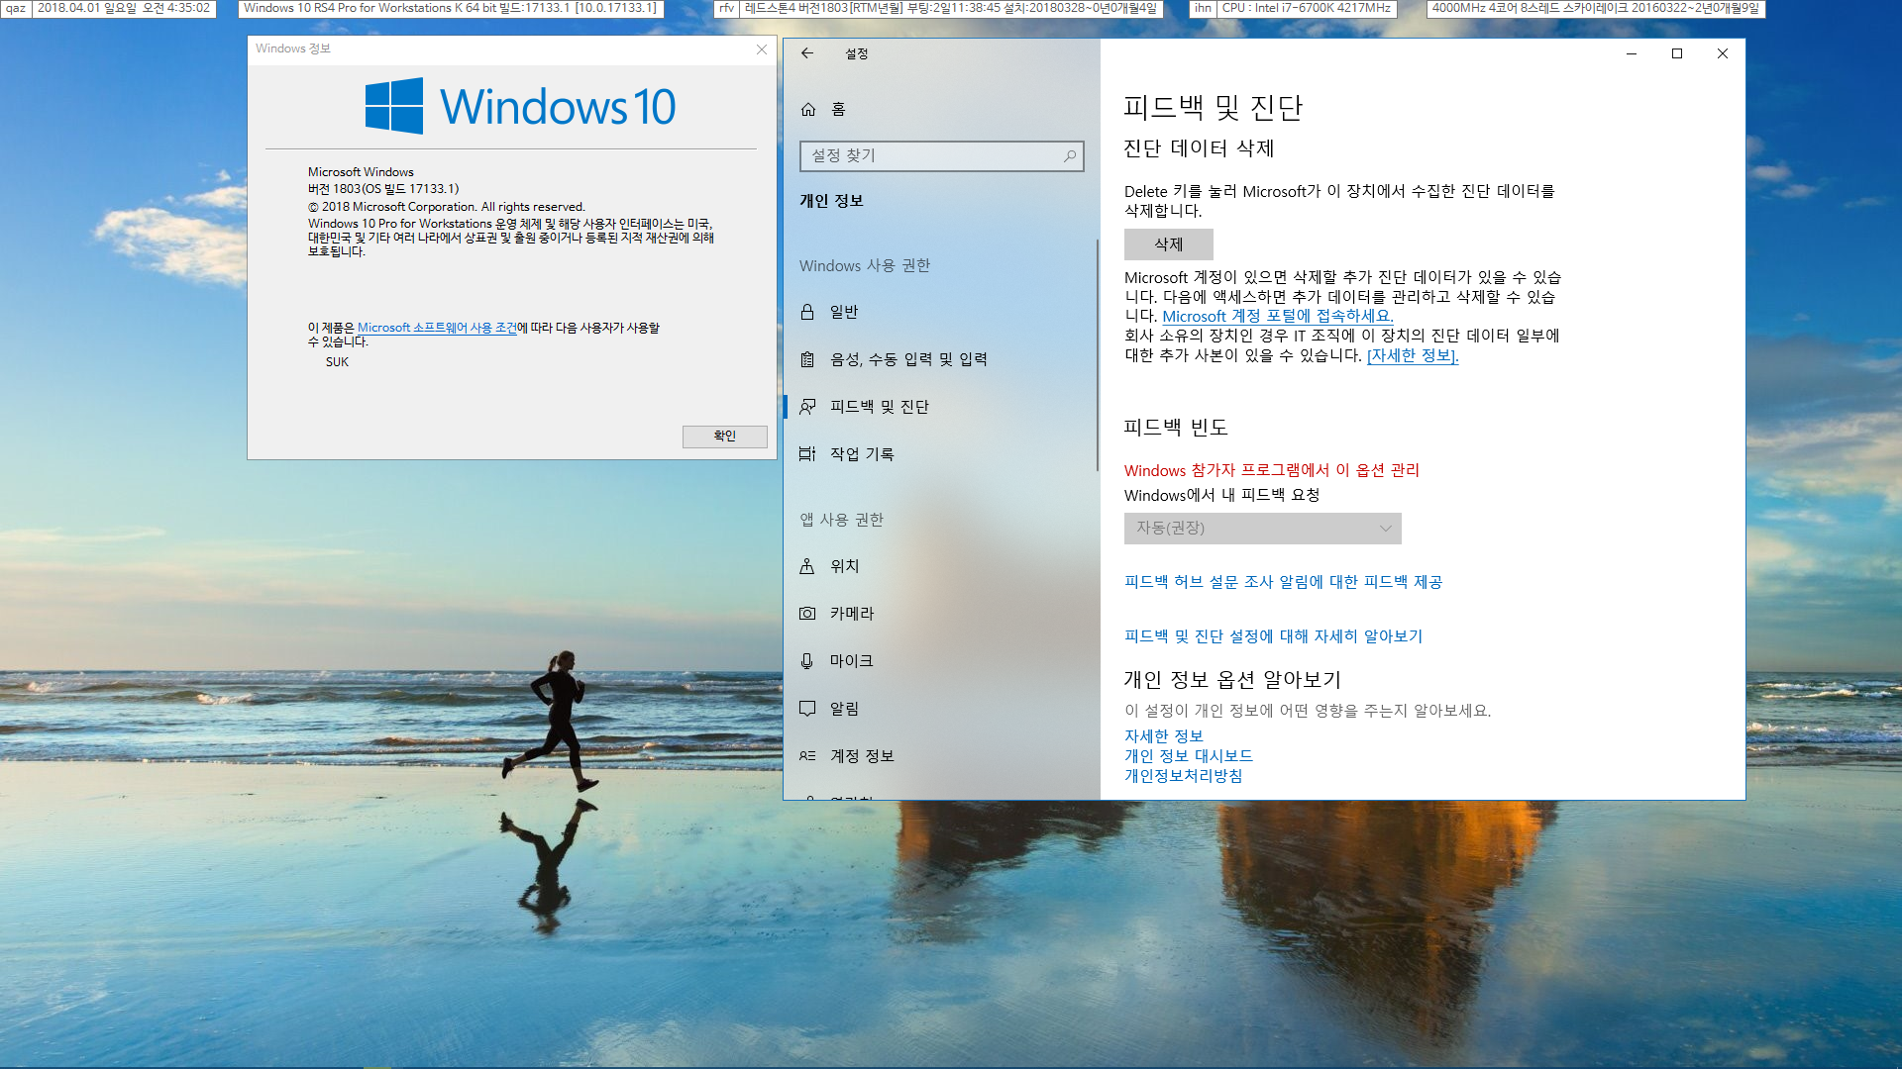Screen dimensions: 1902x1069
Task: Open the [자세한 정보] link
Action: point(1412,355)
